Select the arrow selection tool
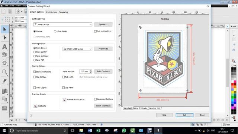Viewport: 238px width, 134px height. pyautogui.click(x=4, y=29)
